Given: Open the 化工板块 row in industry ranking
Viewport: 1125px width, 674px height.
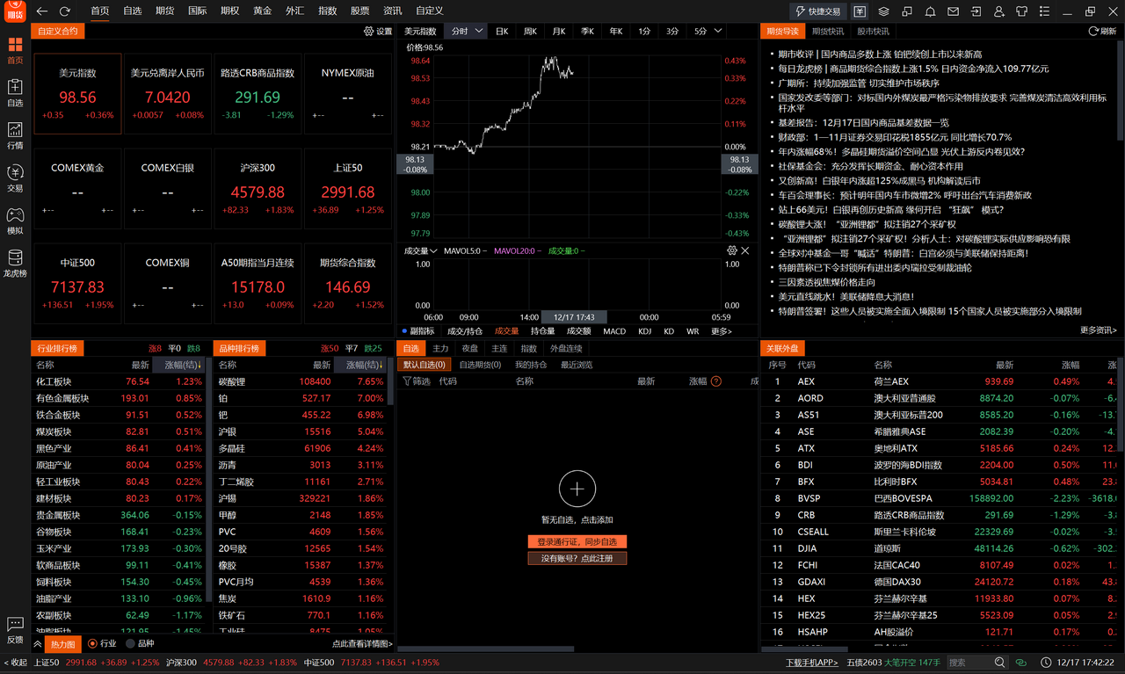Looking at the screenshot, I should (119, 381).
